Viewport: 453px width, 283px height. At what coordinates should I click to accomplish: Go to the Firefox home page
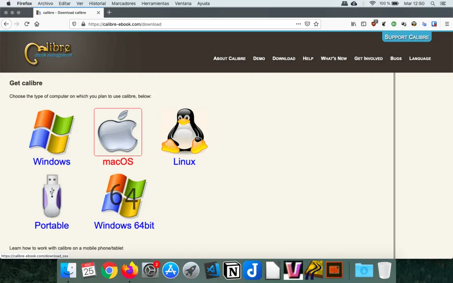tap(37, 24)
